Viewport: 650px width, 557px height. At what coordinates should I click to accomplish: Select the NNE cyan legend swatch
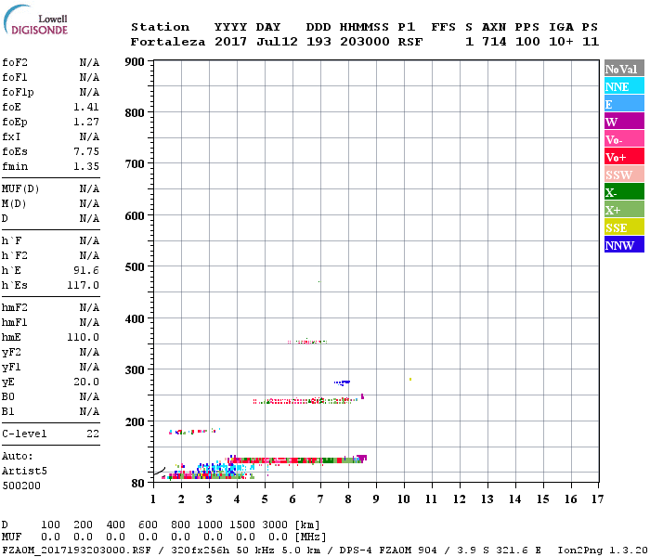(x=624, y=86)
